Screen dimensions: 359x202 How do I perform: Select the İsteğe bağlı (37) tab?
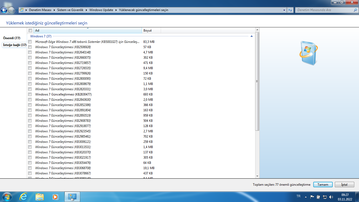tap(14, 45)
